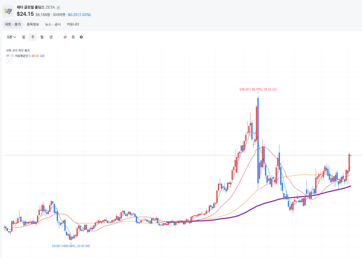Click the trash icon to clear drawings
Image resolution: width=362 pixels, height=258 pixels.
(73, 37)
